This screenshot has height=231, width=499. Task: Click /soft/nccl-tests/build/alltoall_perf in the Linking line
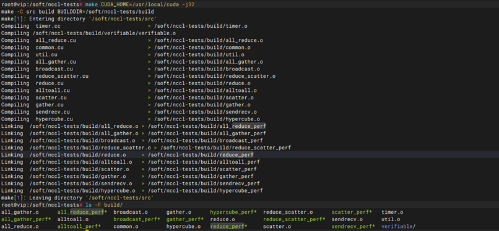pyautogui.click(x=204, y=162)
